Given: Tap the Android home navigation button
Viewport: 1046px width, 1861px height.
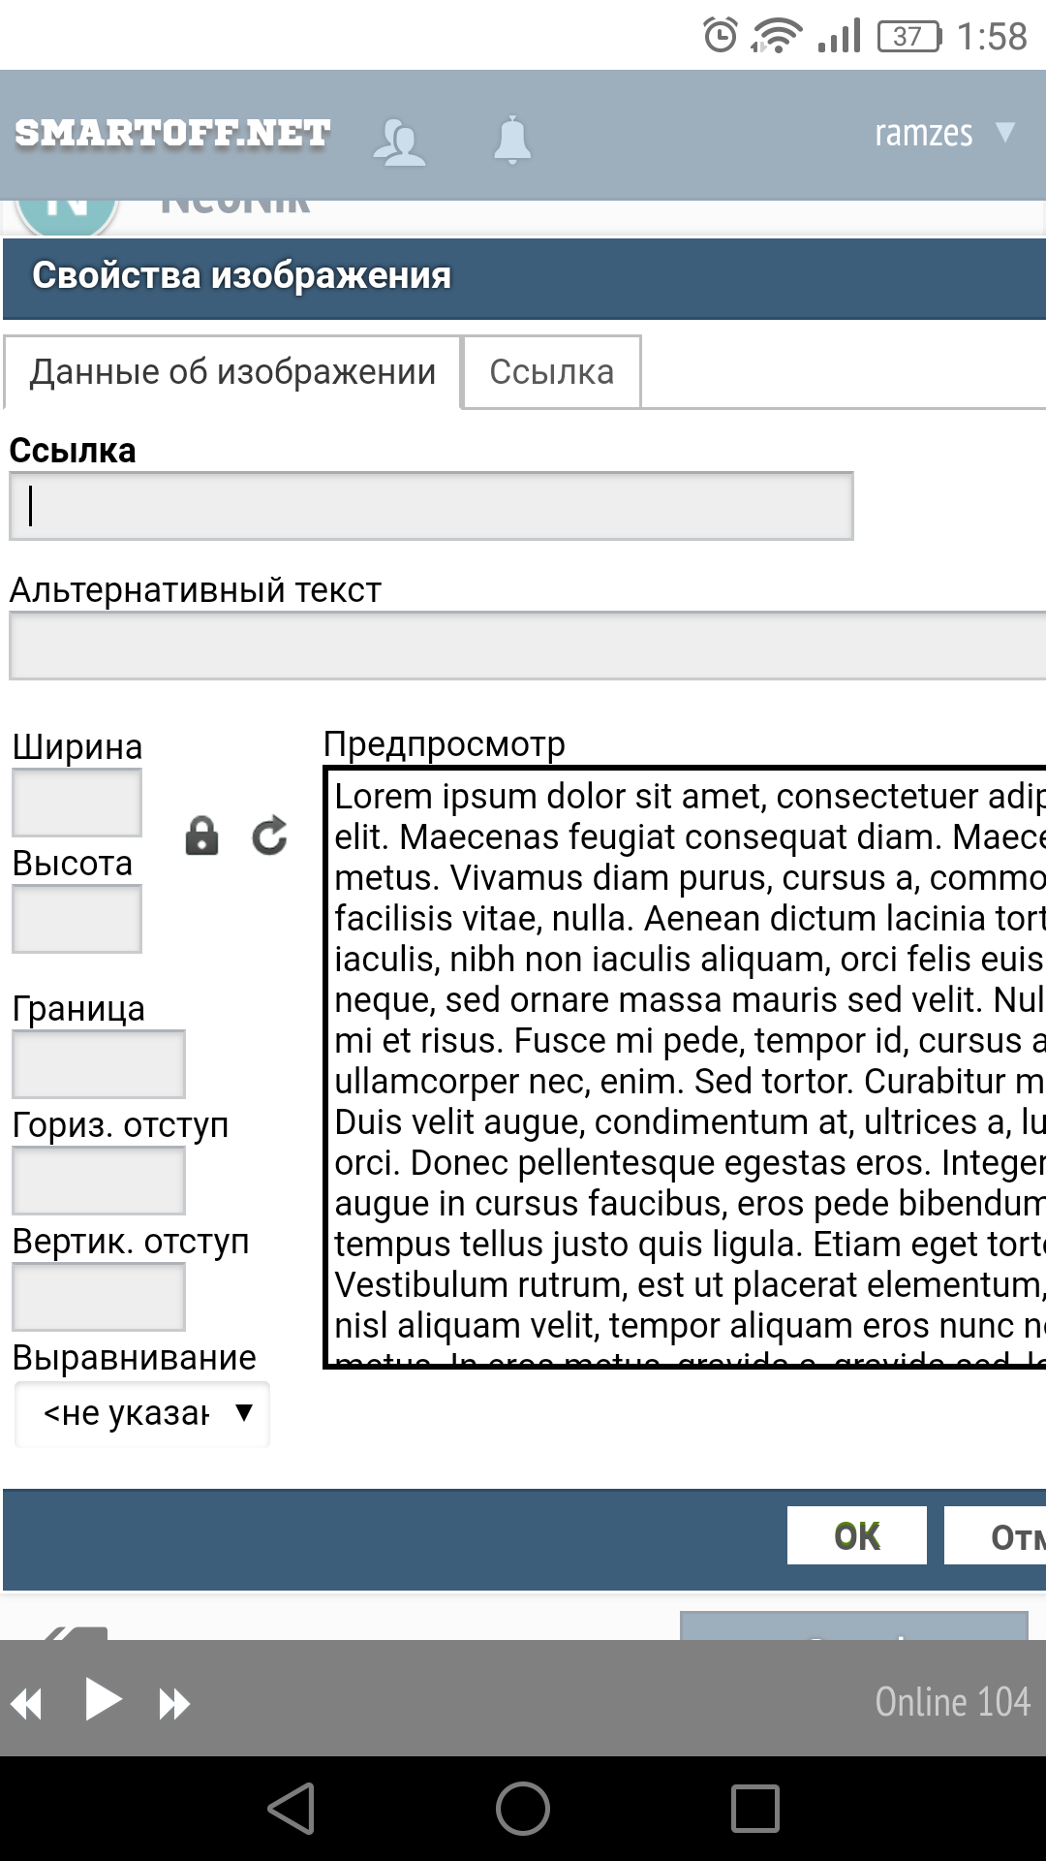Looking at the screenshot, I should (523, 1808).
